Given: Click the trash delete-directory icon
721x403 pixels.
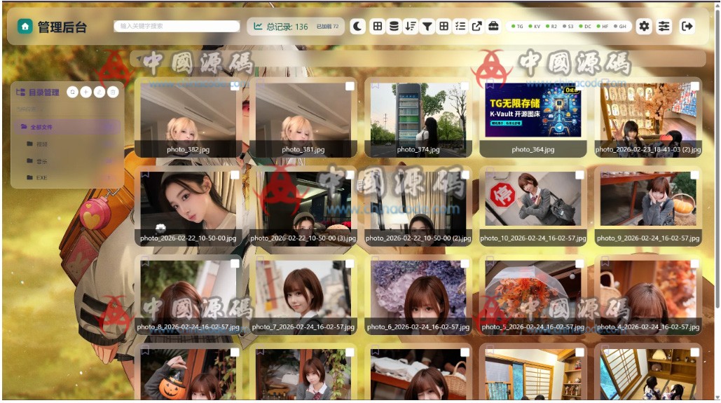Looking at the screenshot, I should pyautogui.click(x=113, y=92).
